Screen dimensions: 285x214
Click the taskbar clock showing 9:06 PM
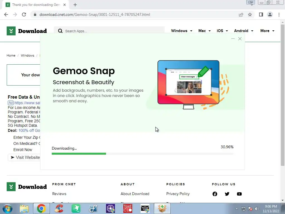[271, 209]
